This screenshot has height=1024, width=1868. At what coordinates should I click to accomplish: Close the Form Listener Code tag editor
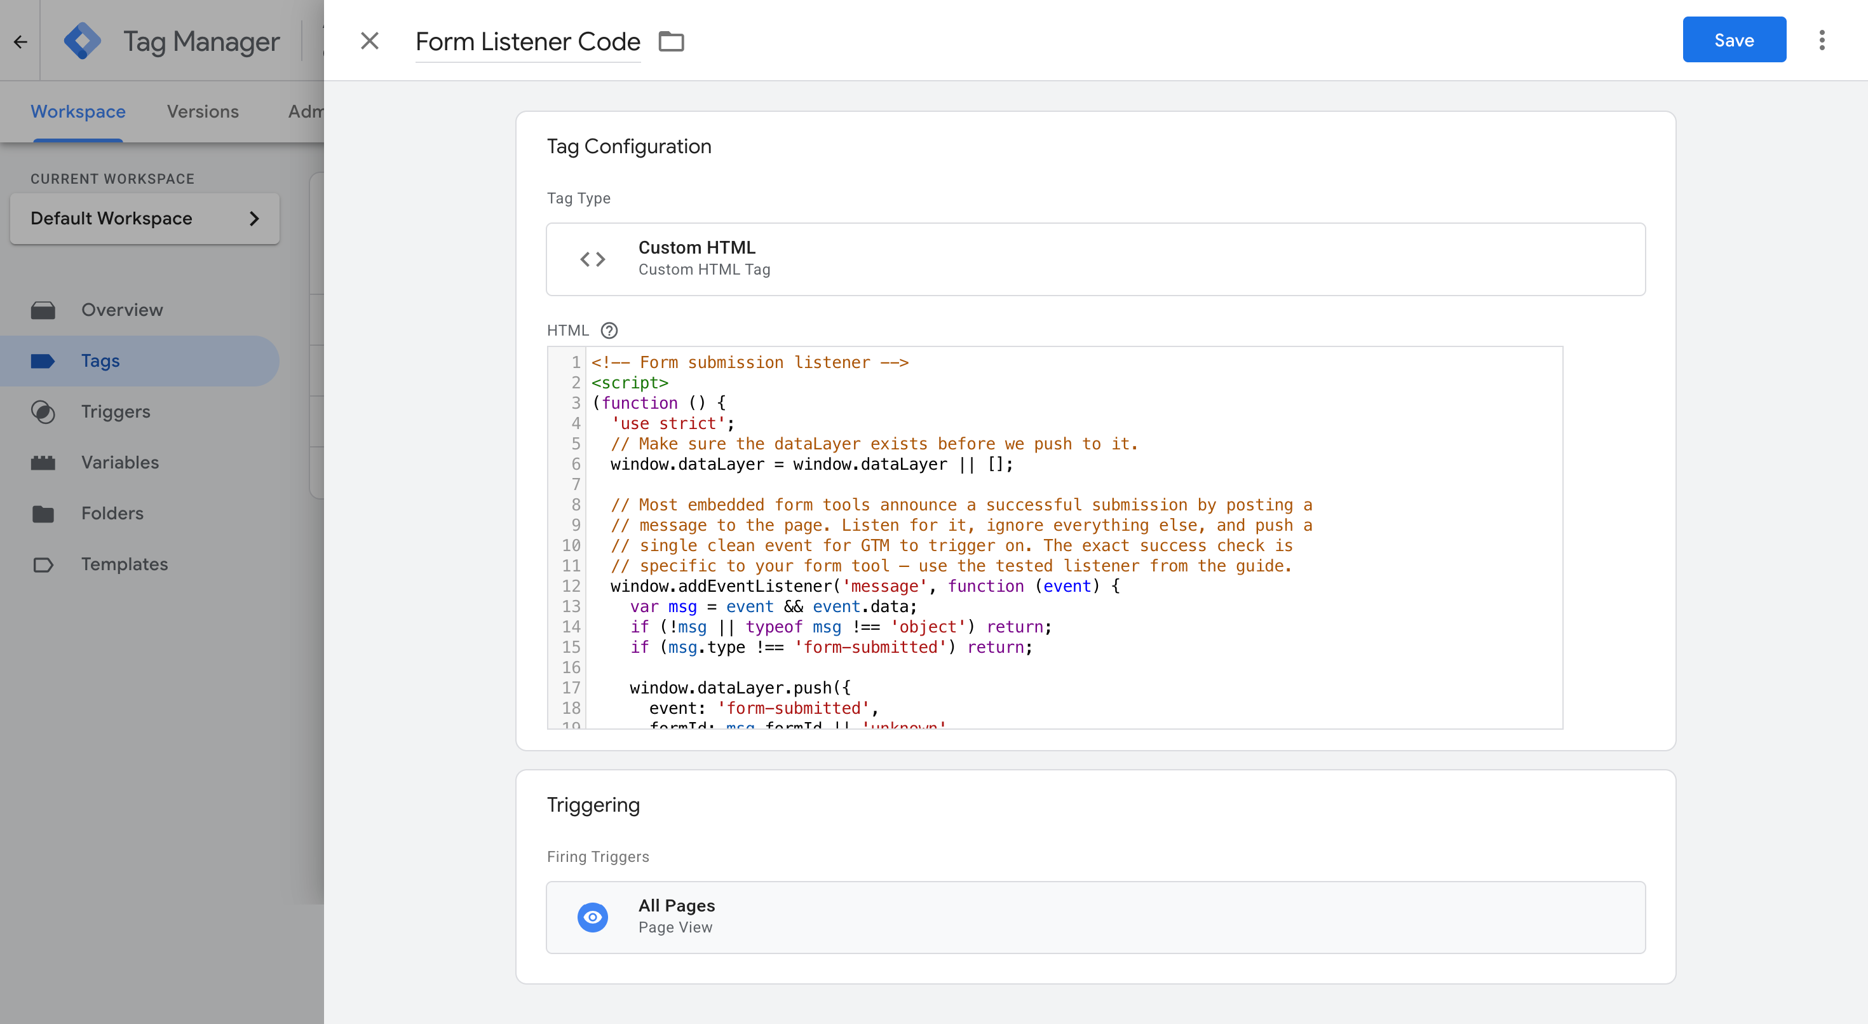tap(370, 41)
